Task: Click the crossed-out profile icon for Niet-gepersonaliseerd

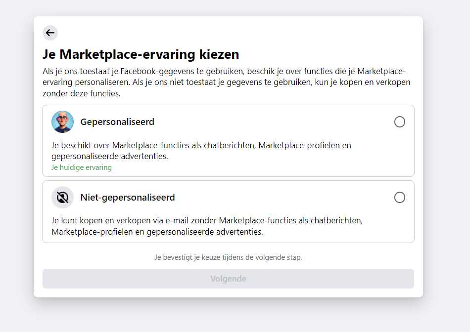Action: 62,198
